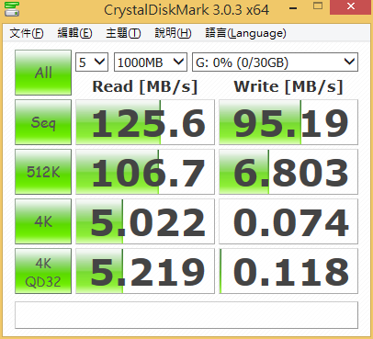Screen dimensions: 373x339
Task: Start the 4K QD32 benchmark test
Action: coord(43,271)
